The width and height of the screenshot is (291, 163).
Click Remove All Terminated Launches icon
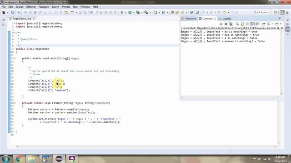point(231,24)
